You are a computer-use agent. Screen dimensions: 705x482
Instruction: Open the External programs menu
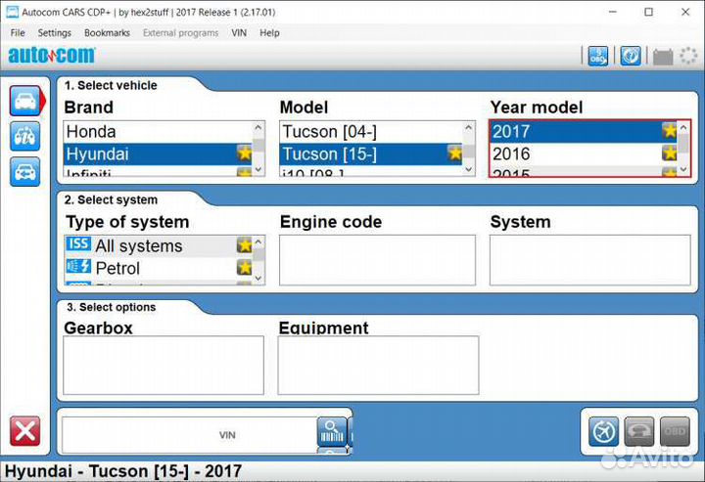tap(180, 33)
